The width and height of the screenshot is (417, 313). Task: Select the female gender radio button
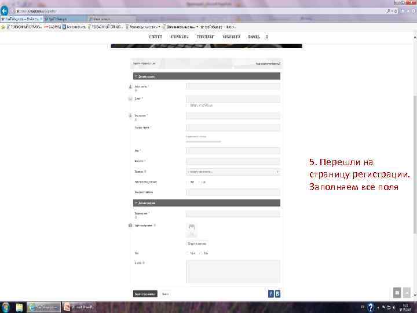(x=201, y=253)
